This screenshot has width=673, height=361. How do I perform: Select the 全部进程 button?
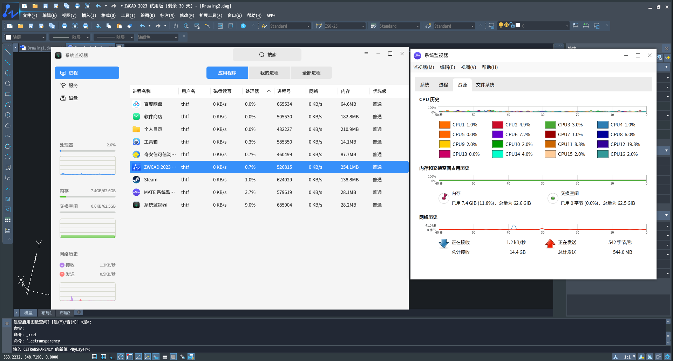pyautogui.click(x=311, y=73)
